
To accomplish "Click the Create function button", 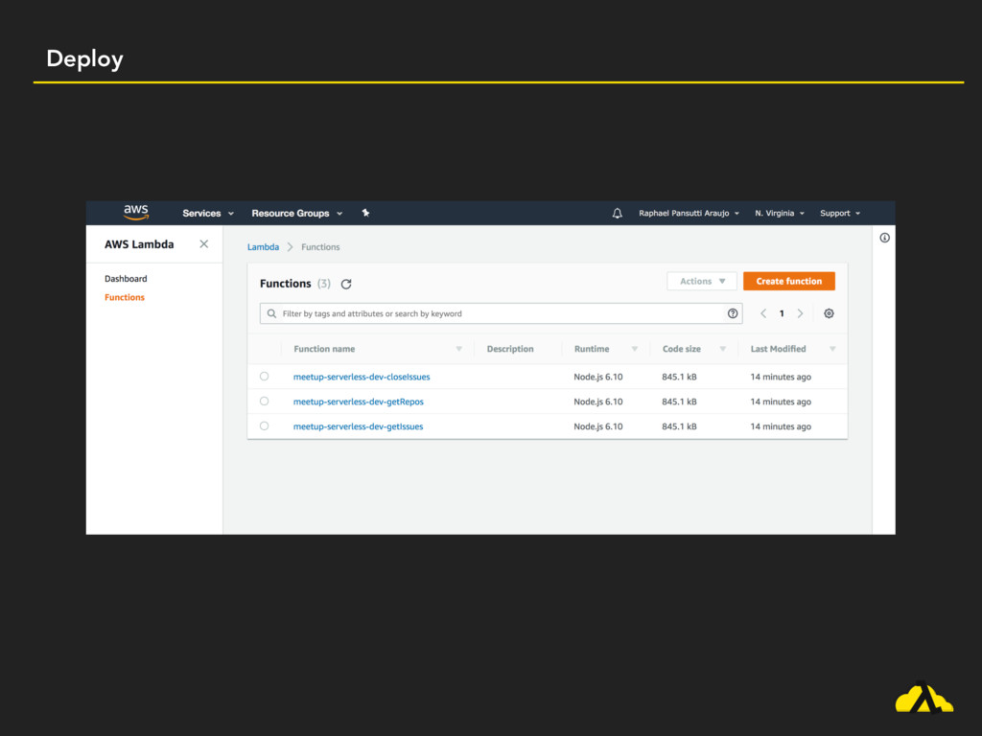I will [788, 281].
